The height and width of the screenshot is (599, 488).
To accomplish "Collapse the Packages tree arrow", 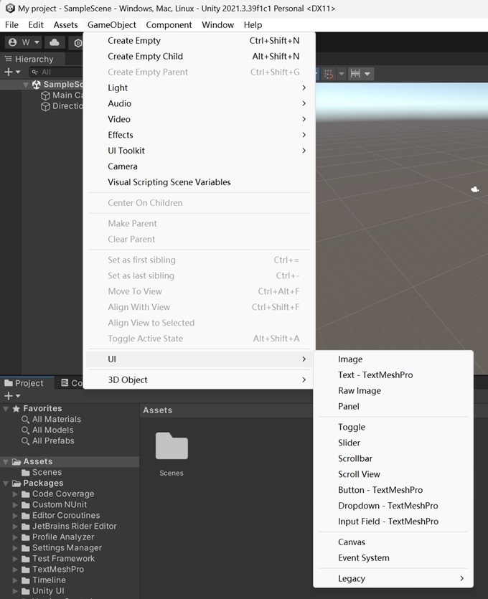I will pyautogui.click(x=6, y=484).
